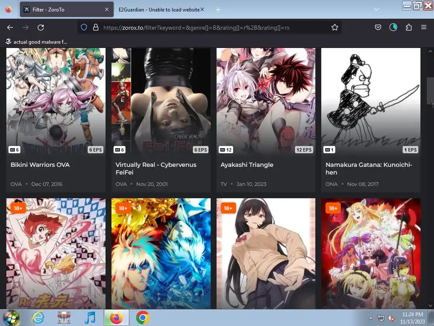Open the Ayakashi Triangle title link
The height and width of the screenshot is (326, 434).
247,165
